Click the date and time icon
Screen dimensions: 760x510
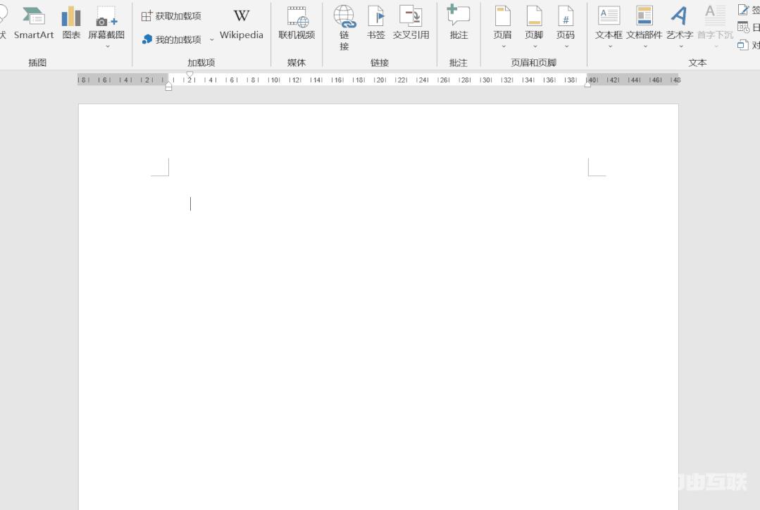coord(743,27)
